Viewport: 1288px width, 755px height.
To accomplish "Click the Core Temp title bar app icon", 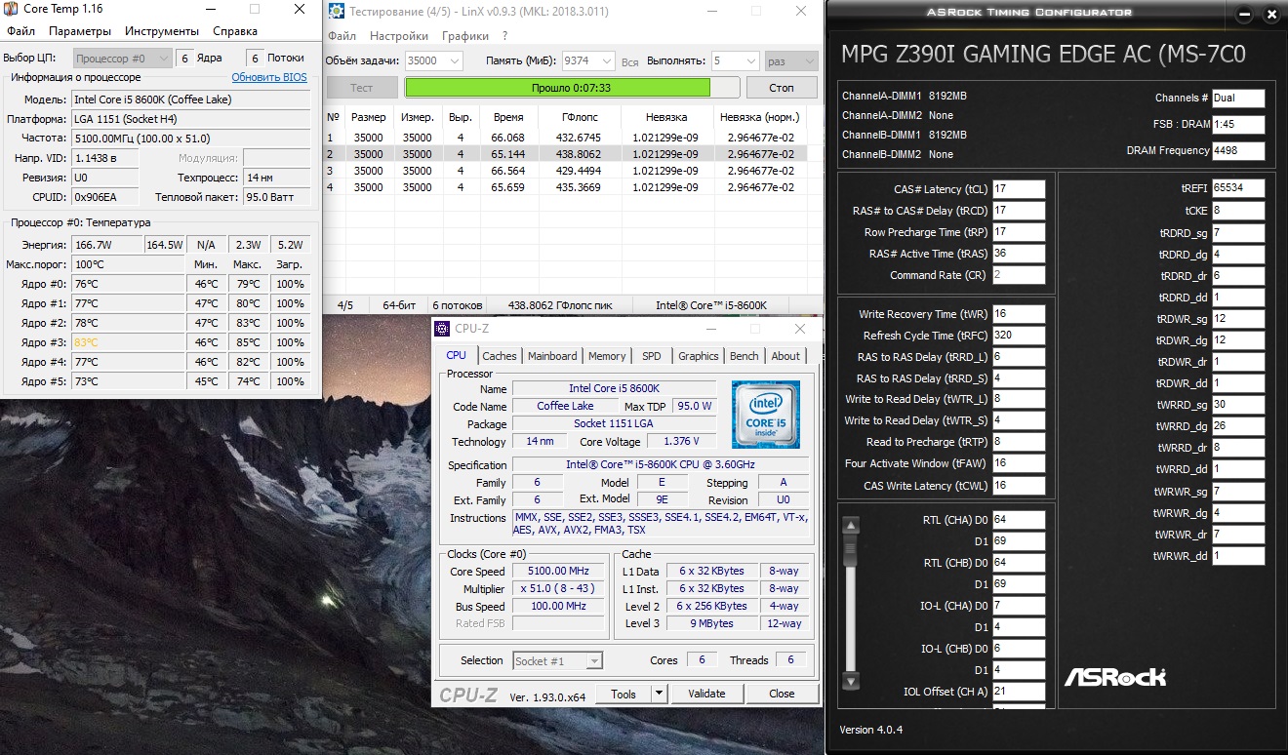I will (11, 9).
